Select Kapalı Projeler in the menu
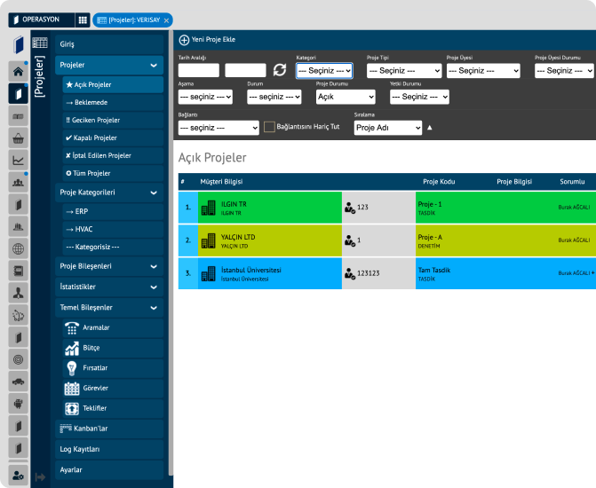 [113, 138]
